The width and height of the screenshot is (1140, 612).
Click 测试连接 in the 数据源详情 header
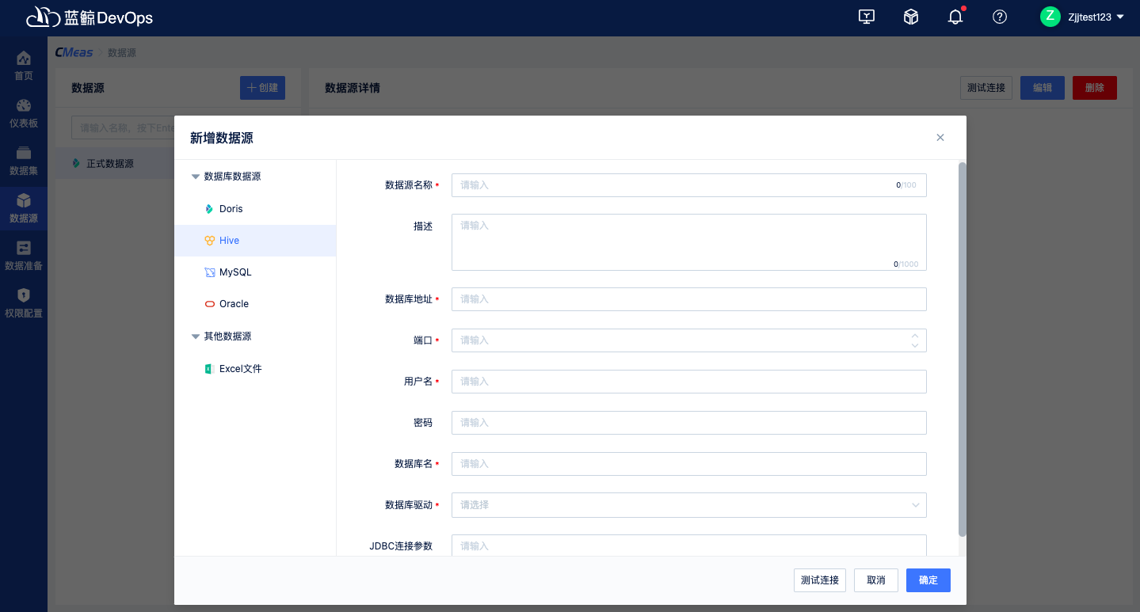[986, 88]
